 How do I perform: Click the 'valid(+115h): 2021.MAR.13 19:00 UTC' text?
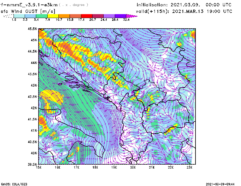point(184,11)
